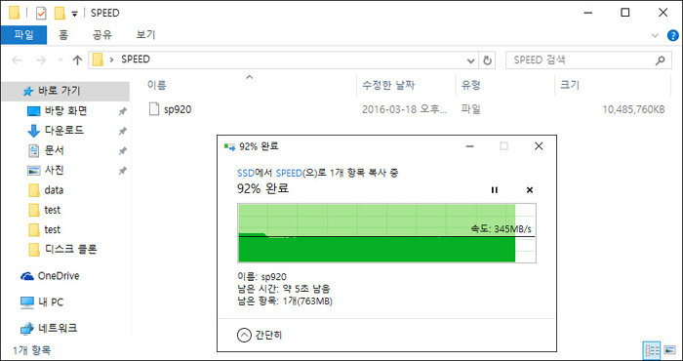The image size is (683, 361).
Task: Go up one folder level
Action: pyautogui.click(x=77, y=60)
